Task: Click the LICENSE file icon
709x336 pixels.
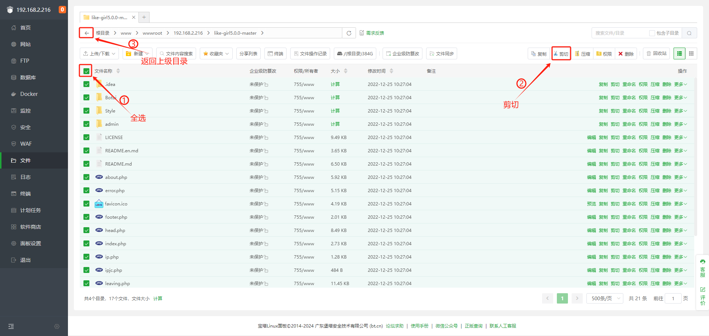Action: point(99,137)
